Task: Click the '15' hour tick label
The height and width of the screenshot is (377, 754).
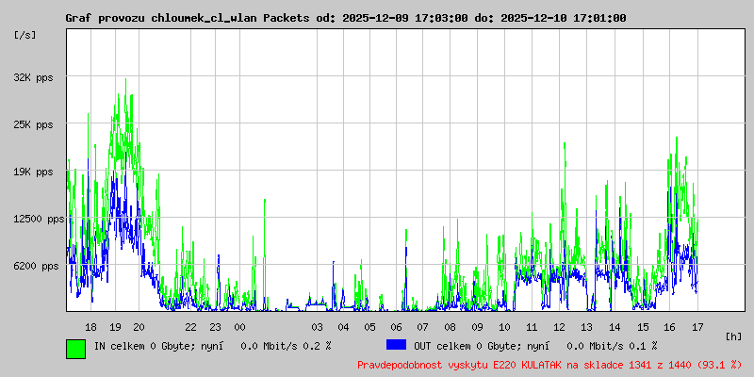Action: click(x=643, y=327)
